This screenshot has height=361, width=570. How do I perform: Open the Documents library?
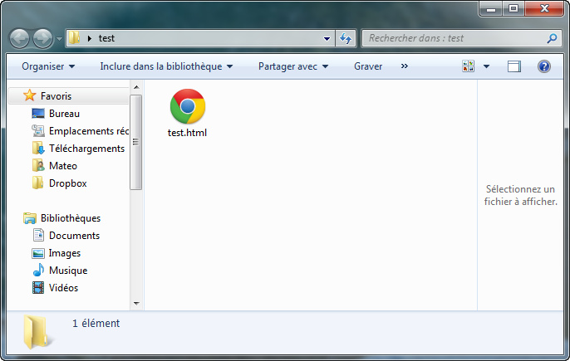74,236
